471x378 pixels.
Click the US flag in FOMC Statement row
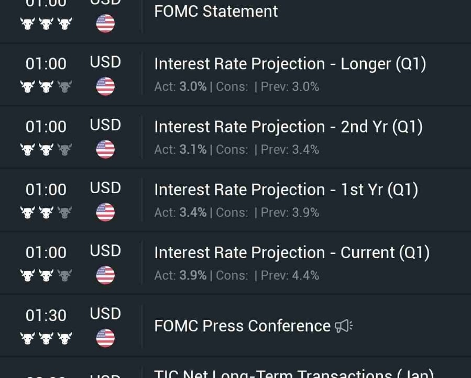coord(105,24)
